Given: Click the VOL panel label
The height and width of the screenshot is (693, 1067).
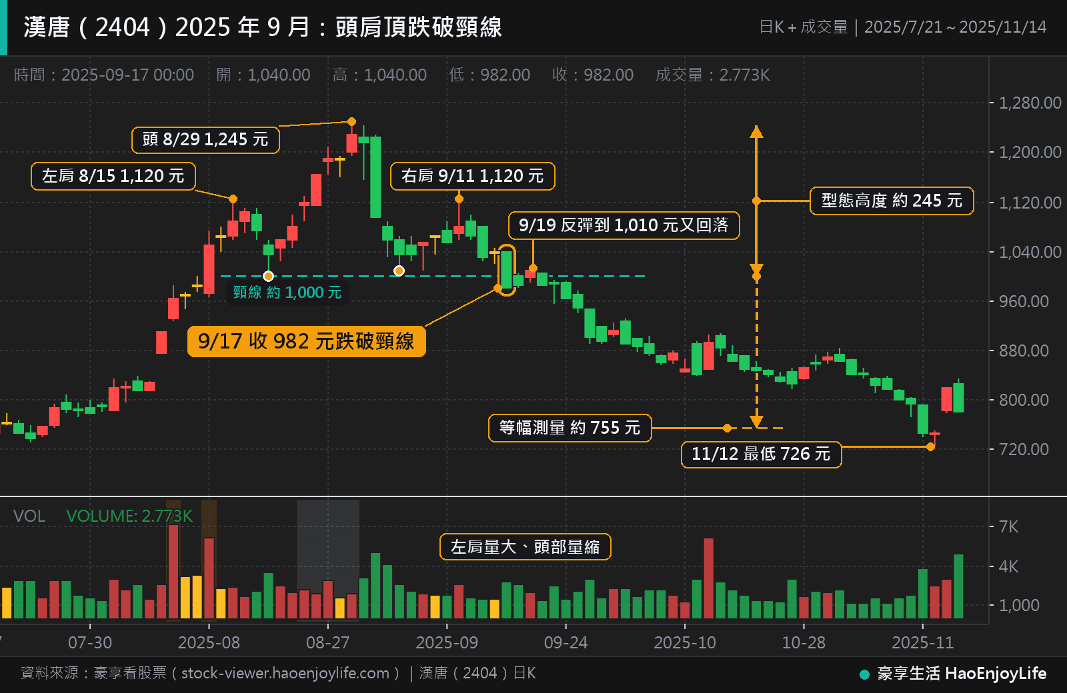Looking at the screenshot, I should point(29,516).
